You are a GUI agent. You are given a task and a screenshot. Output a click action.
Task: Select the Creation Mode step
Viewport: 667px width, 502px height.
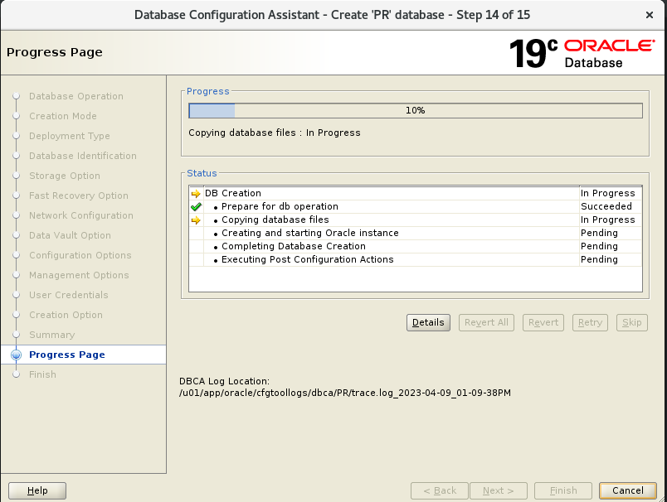63,116
